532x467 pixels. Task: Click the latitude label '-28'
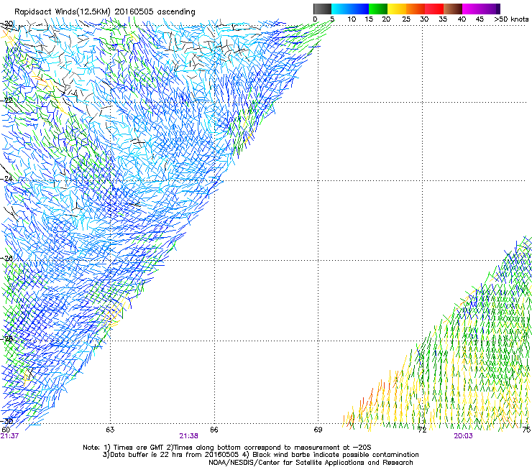point(6,338)
